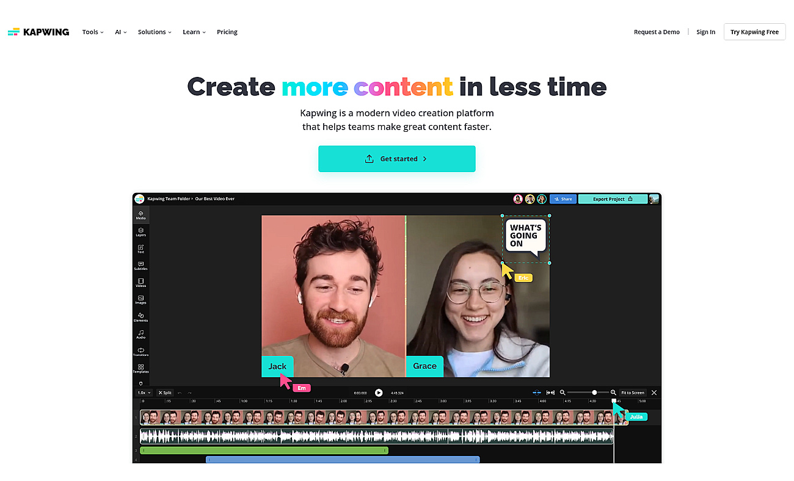Click the Em collaborator cursor tag

pyautogui.click(x=302, y=388)
